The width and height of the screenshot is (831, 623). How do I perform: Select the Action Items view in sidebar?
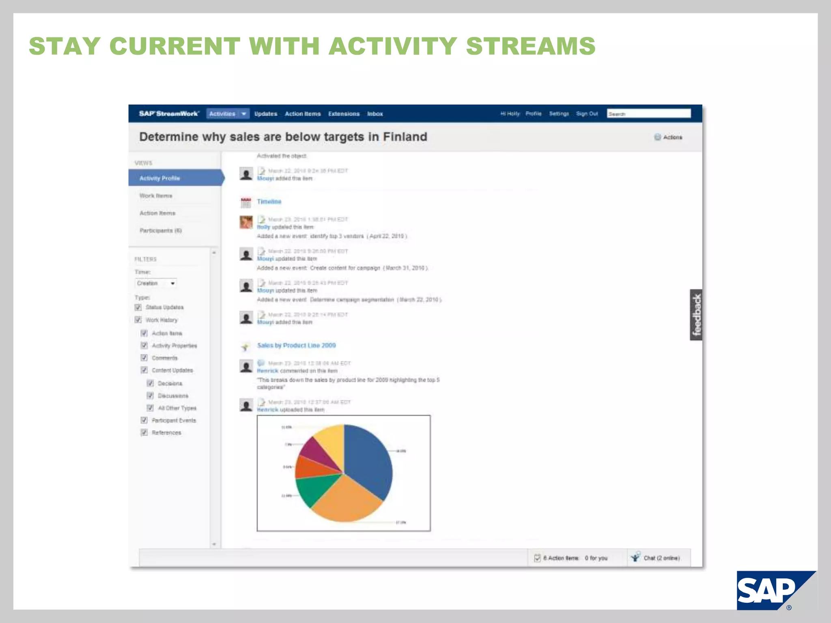[157, 213]
